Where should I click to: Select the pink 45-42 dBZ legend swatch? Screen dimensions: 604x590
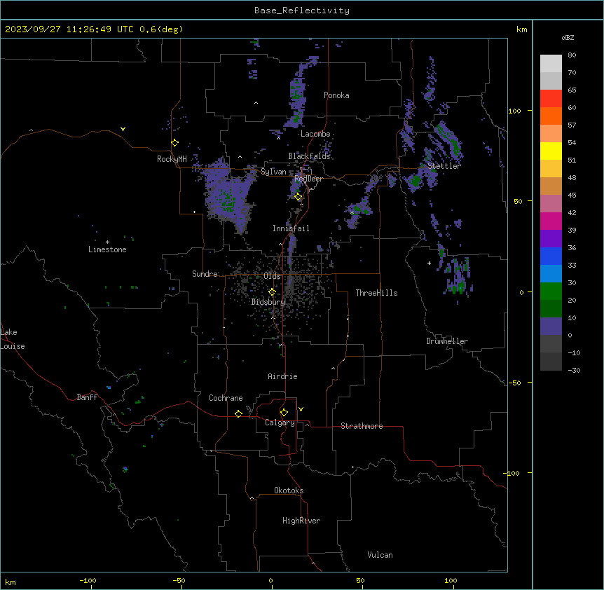pos(551,204)
